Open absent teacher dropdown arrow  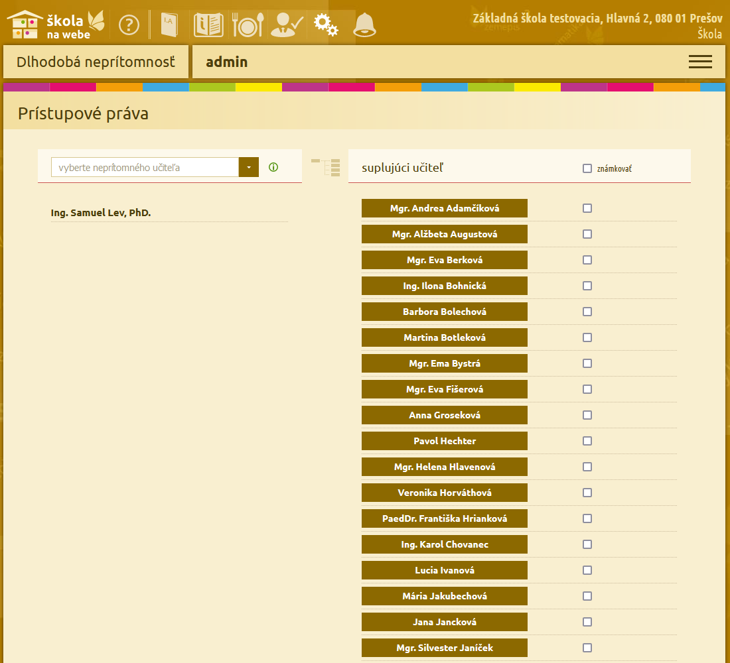coord(249,168)
